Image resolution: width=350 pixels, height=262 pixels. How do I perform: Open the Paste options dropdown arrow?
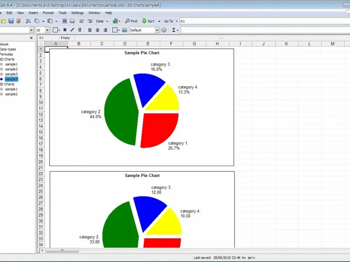coord(56,21)
